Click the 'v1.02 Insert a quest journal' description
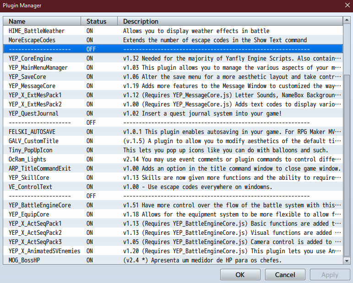The image size is (353, 283). pos(202,113)
